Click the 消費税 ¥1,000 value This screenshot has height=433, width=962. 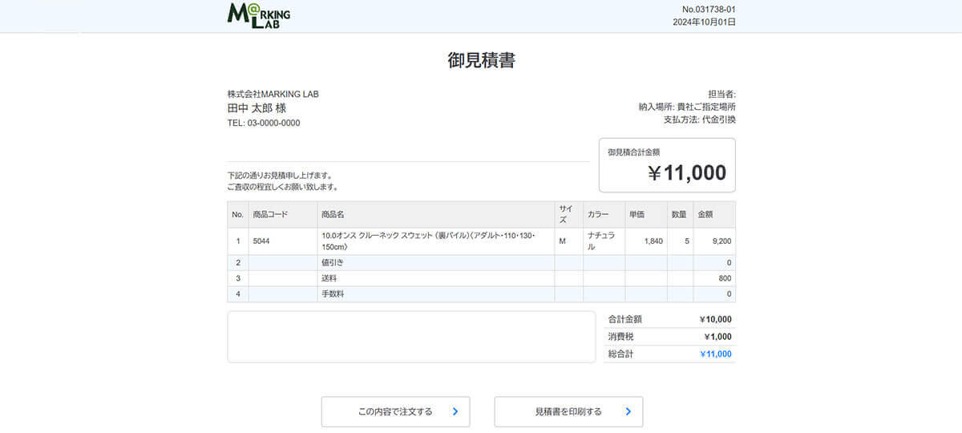(x=717, y=337)
